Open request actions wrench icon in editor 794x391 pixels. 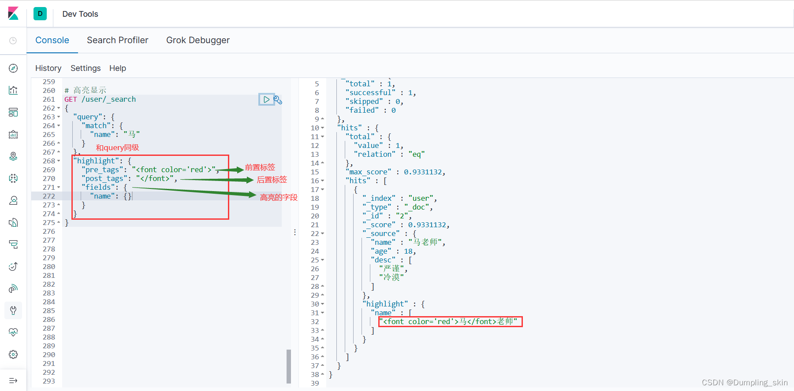tap(278, 100)
